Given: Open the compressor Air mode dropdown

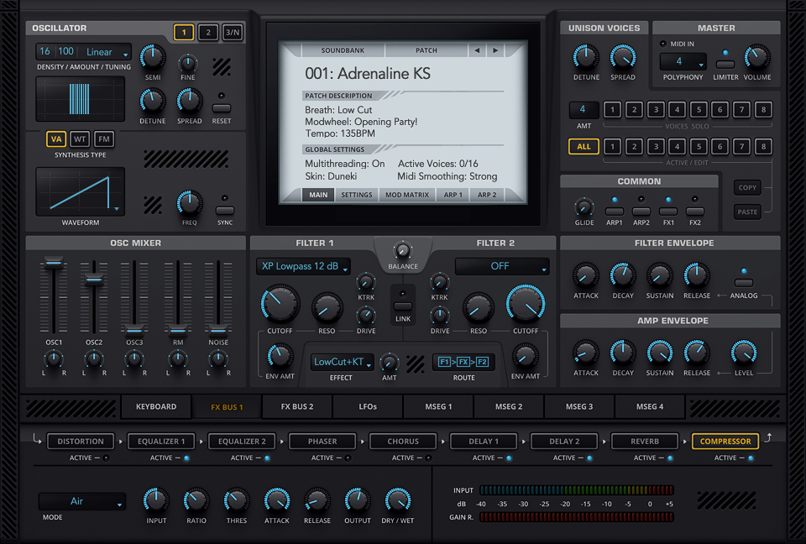Looking at the screenshot, I should pos(81,501).
